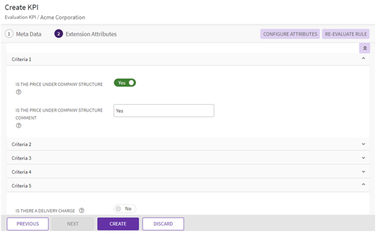Expand the Criteria 2 section
The image size is (379, 233).
[363, 144]
